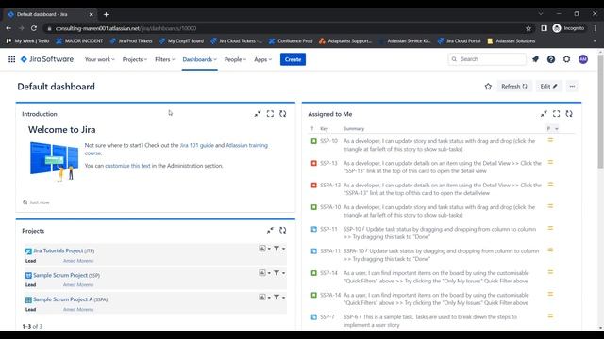Open the Filters dropdown menu
Viewport: 604px width, 339px height.
164,59
